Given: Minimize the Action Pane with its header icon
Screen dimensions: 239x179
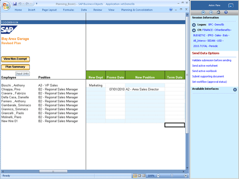Looking at the screenshot, I should [231, 6].
